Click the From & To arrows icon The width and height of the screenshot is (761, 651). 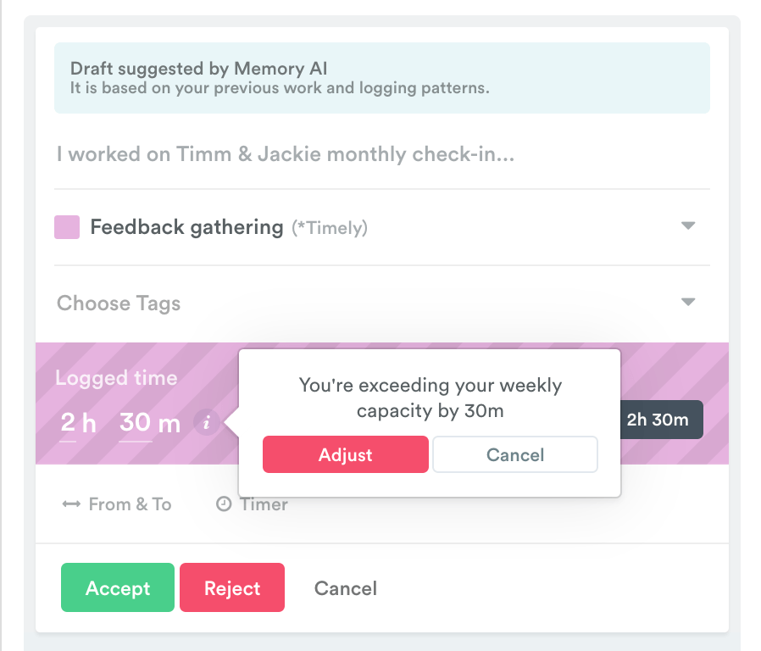click(x=71, y=504)
